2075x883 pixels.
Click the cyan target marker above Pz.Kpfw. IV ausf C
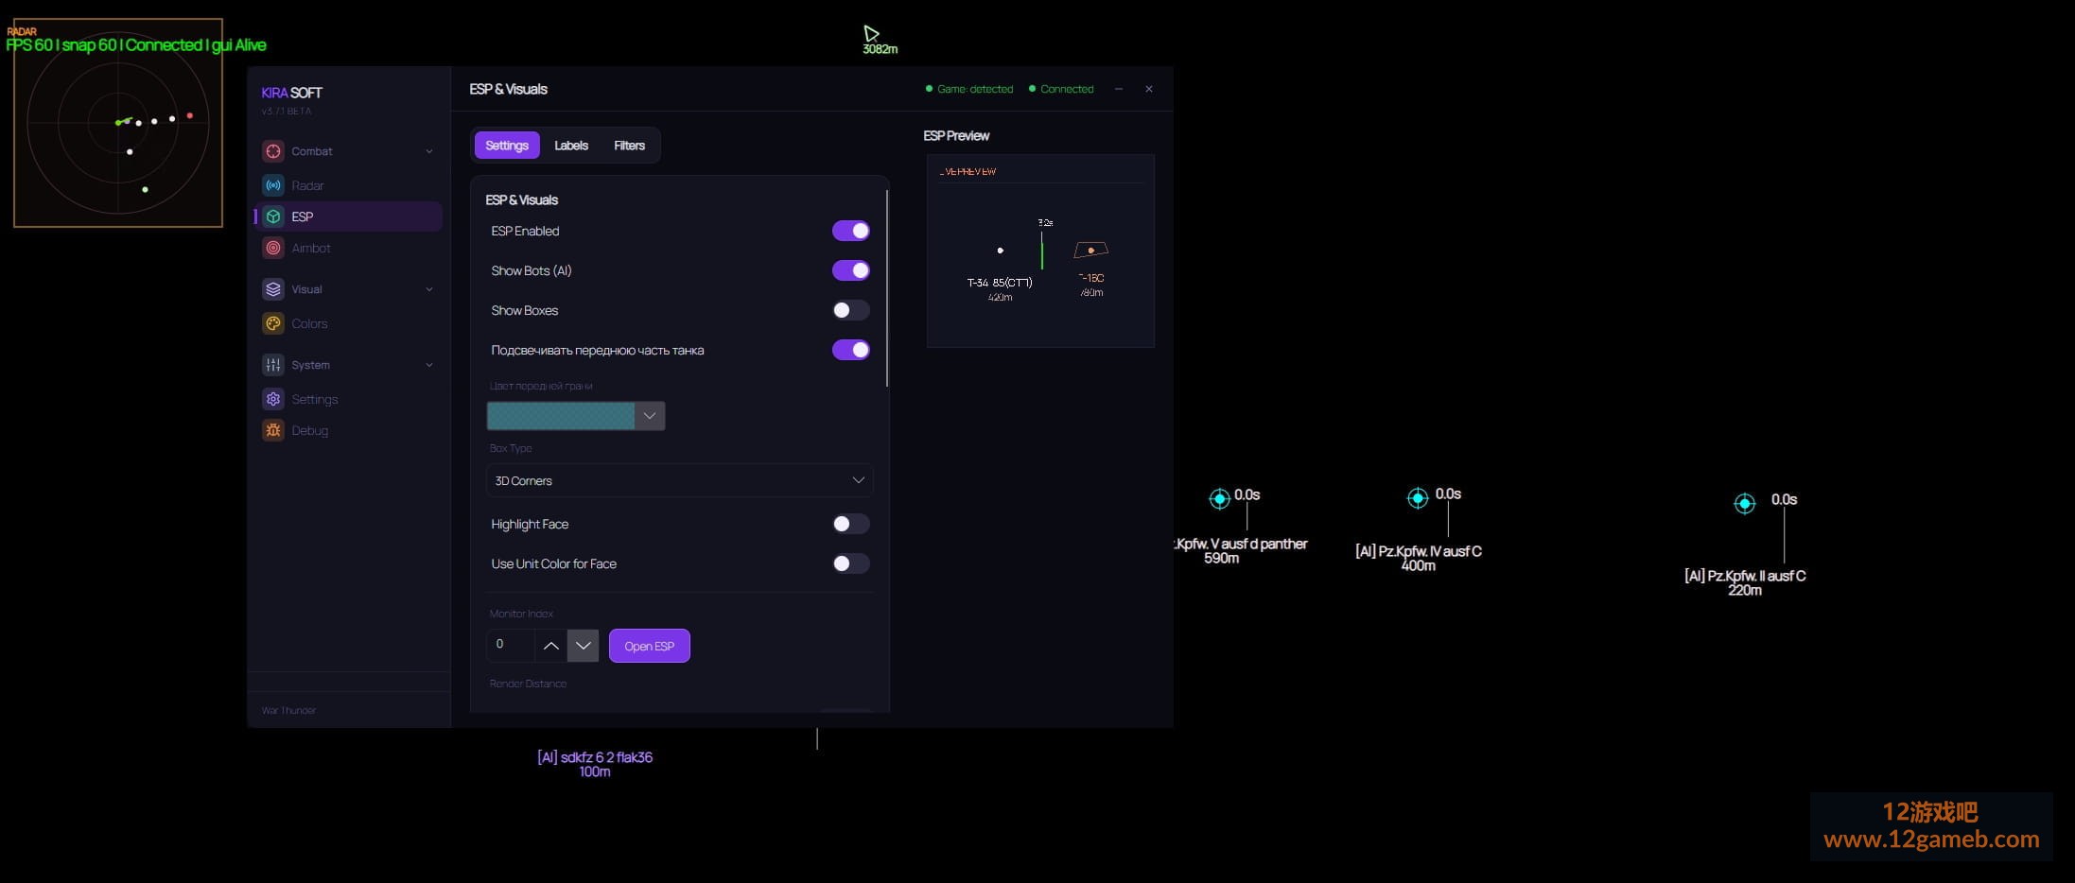[x=1417, y=498]
